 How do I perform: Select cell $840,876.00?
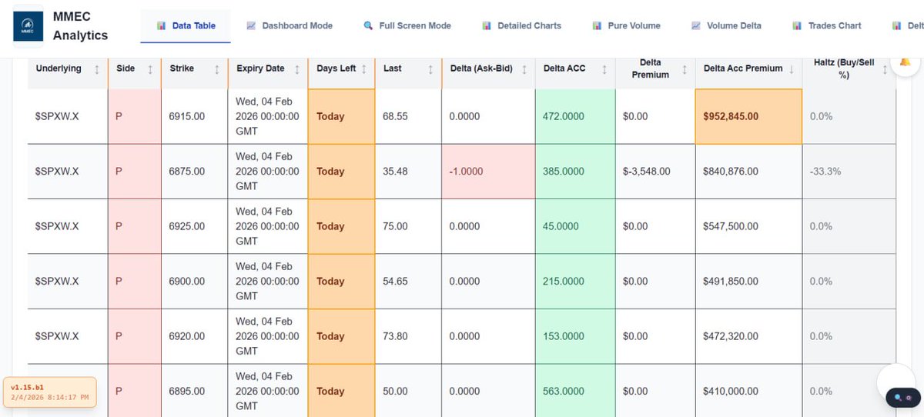(748, 172)
